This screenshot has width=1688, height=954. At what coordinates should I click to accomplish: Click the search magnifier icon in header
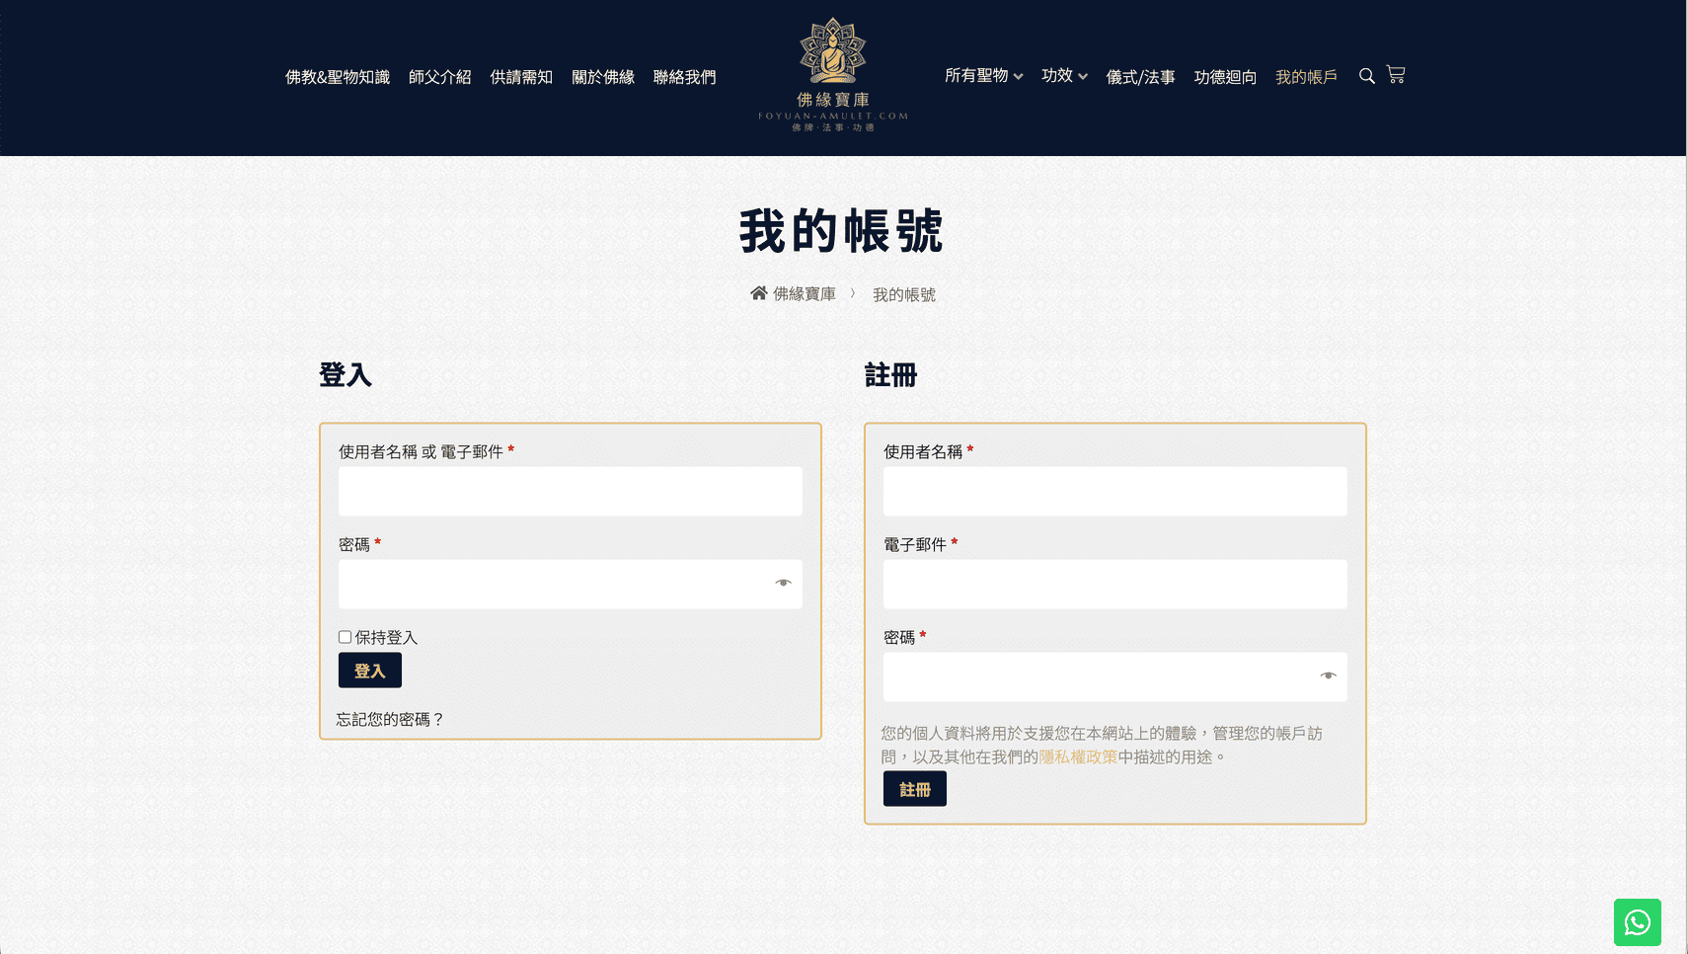click(x=1366, y=76)
